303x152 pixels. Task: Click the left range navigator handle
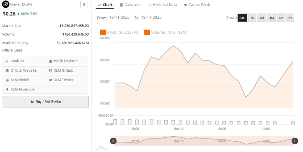pyautogui.click(x=113, y=141)
